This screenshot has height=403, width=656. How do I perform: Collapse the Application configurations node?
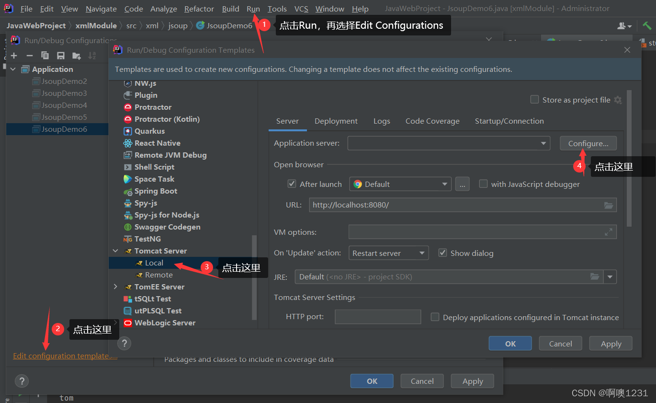(x=13, y=69)
